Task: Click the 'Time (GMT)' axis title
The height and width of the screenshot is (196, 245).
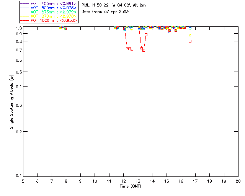Action: (x=130, y=186)
